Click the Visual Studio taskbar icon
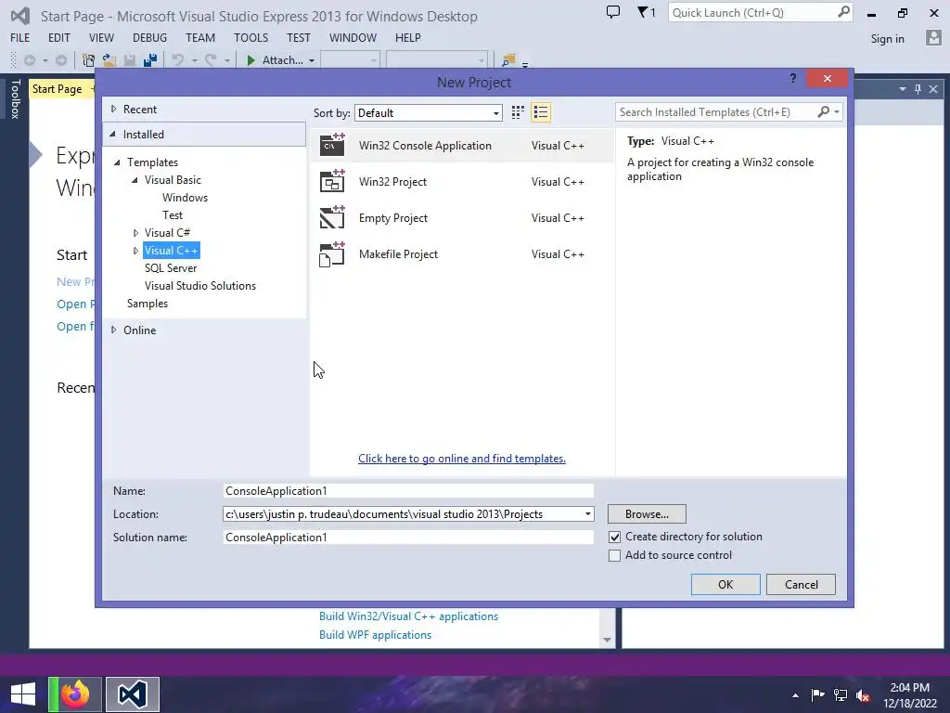Screen dimensions: 950x713 tap(132, 694)
